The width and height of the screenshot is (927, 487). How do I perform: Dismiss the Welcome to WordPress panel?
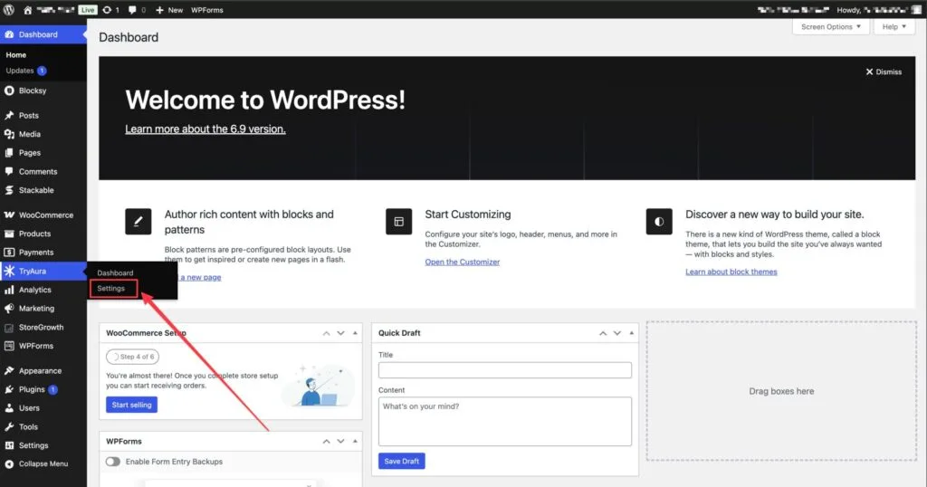[x=884, y=72]
